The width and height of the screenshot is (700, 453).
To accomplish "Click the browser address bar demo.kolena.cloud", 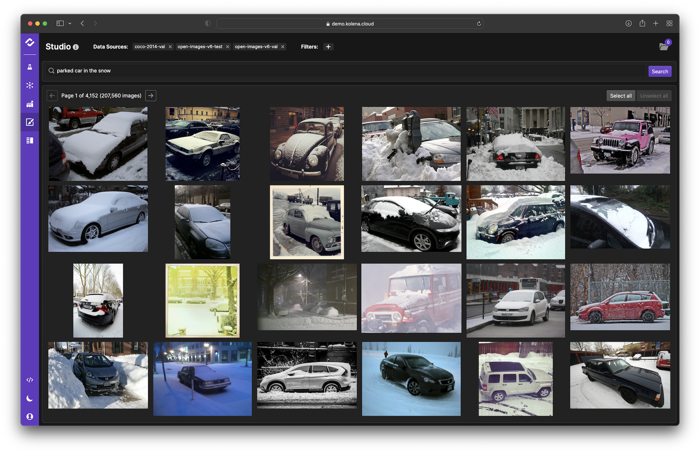I will [350, 23].
